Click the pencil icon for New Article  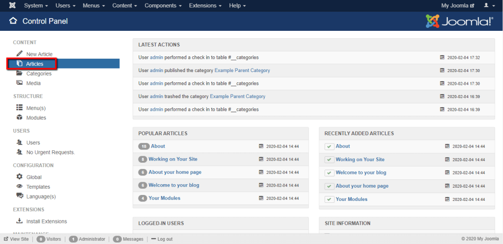tap(20, 53)
